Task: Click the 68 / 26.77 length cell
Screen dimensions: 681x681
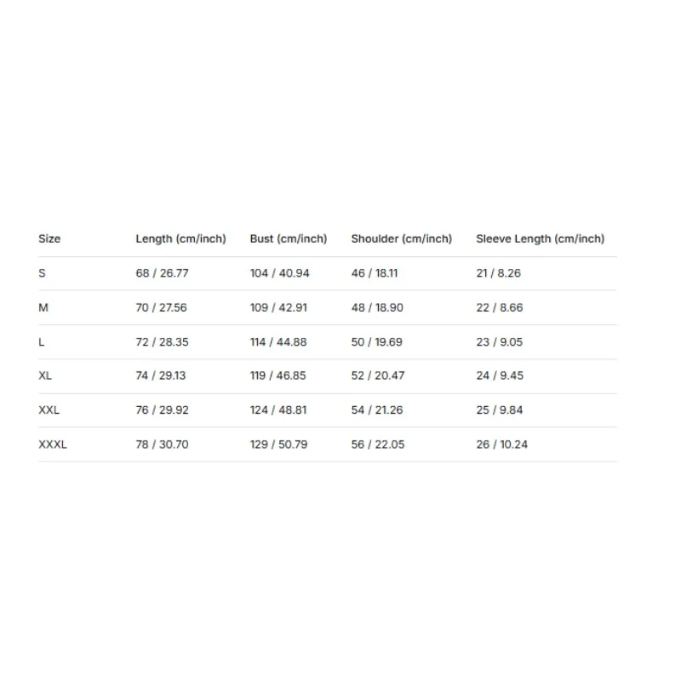Action: 162,273
